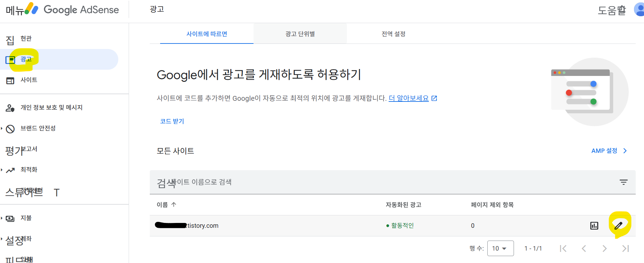Open the 현관 home item in sidebar
The width and height of the screenshot is (644, 263).
coord(26,39)
